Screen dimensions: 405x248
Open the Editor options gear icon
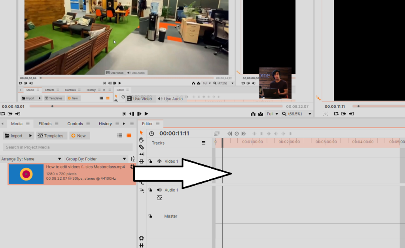[x=141, y=238]
